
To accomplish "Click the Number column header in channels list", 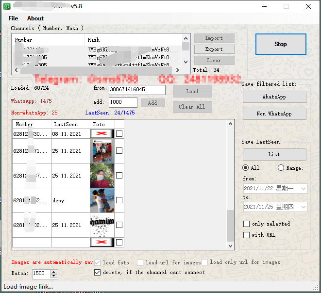I will [48, 40].
